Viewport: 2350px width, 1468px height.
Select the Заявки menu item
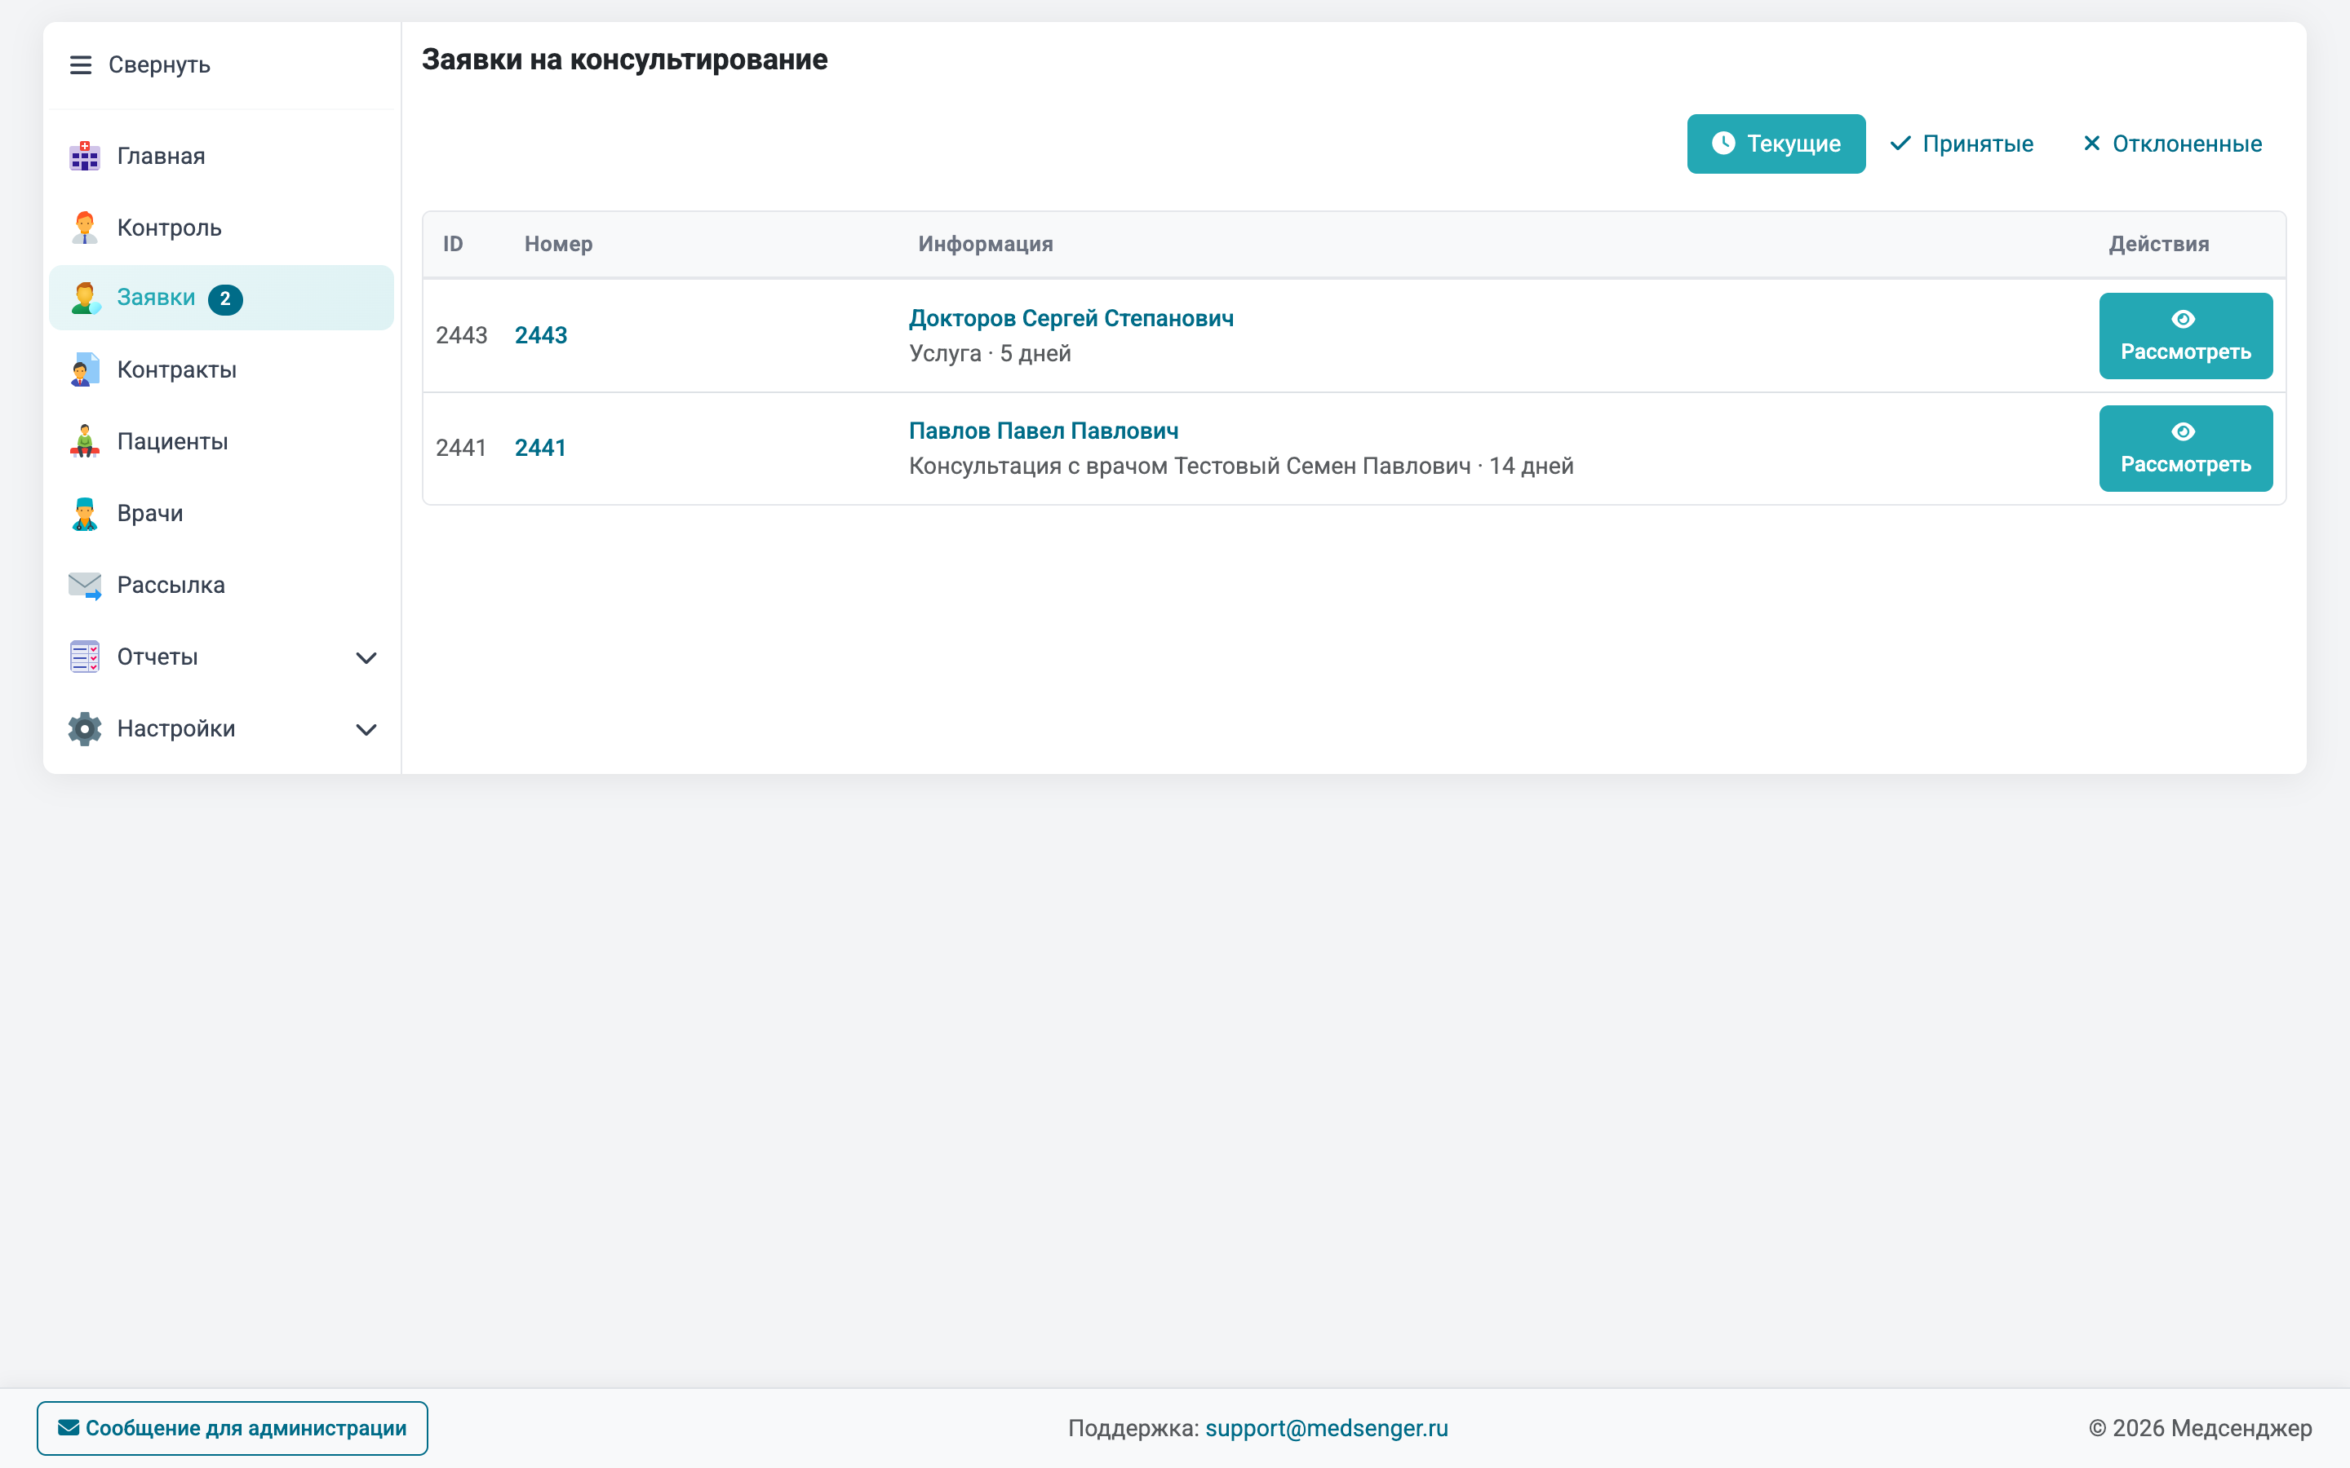221,298
